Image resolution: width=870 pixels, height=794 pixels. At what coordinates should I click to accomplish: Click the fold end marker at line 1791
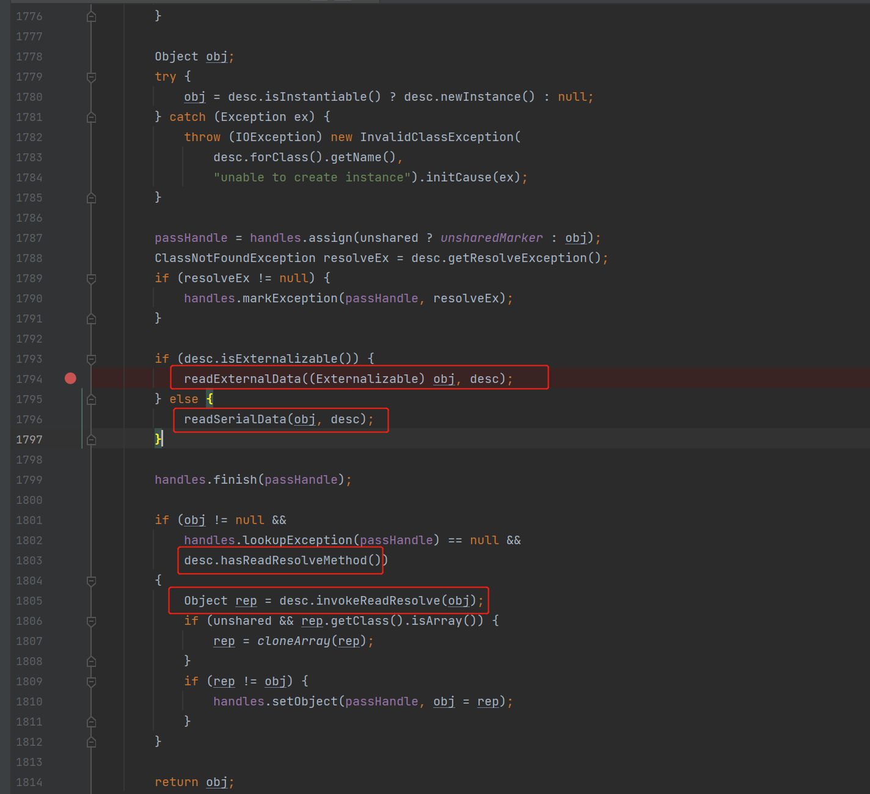point(91,319)
